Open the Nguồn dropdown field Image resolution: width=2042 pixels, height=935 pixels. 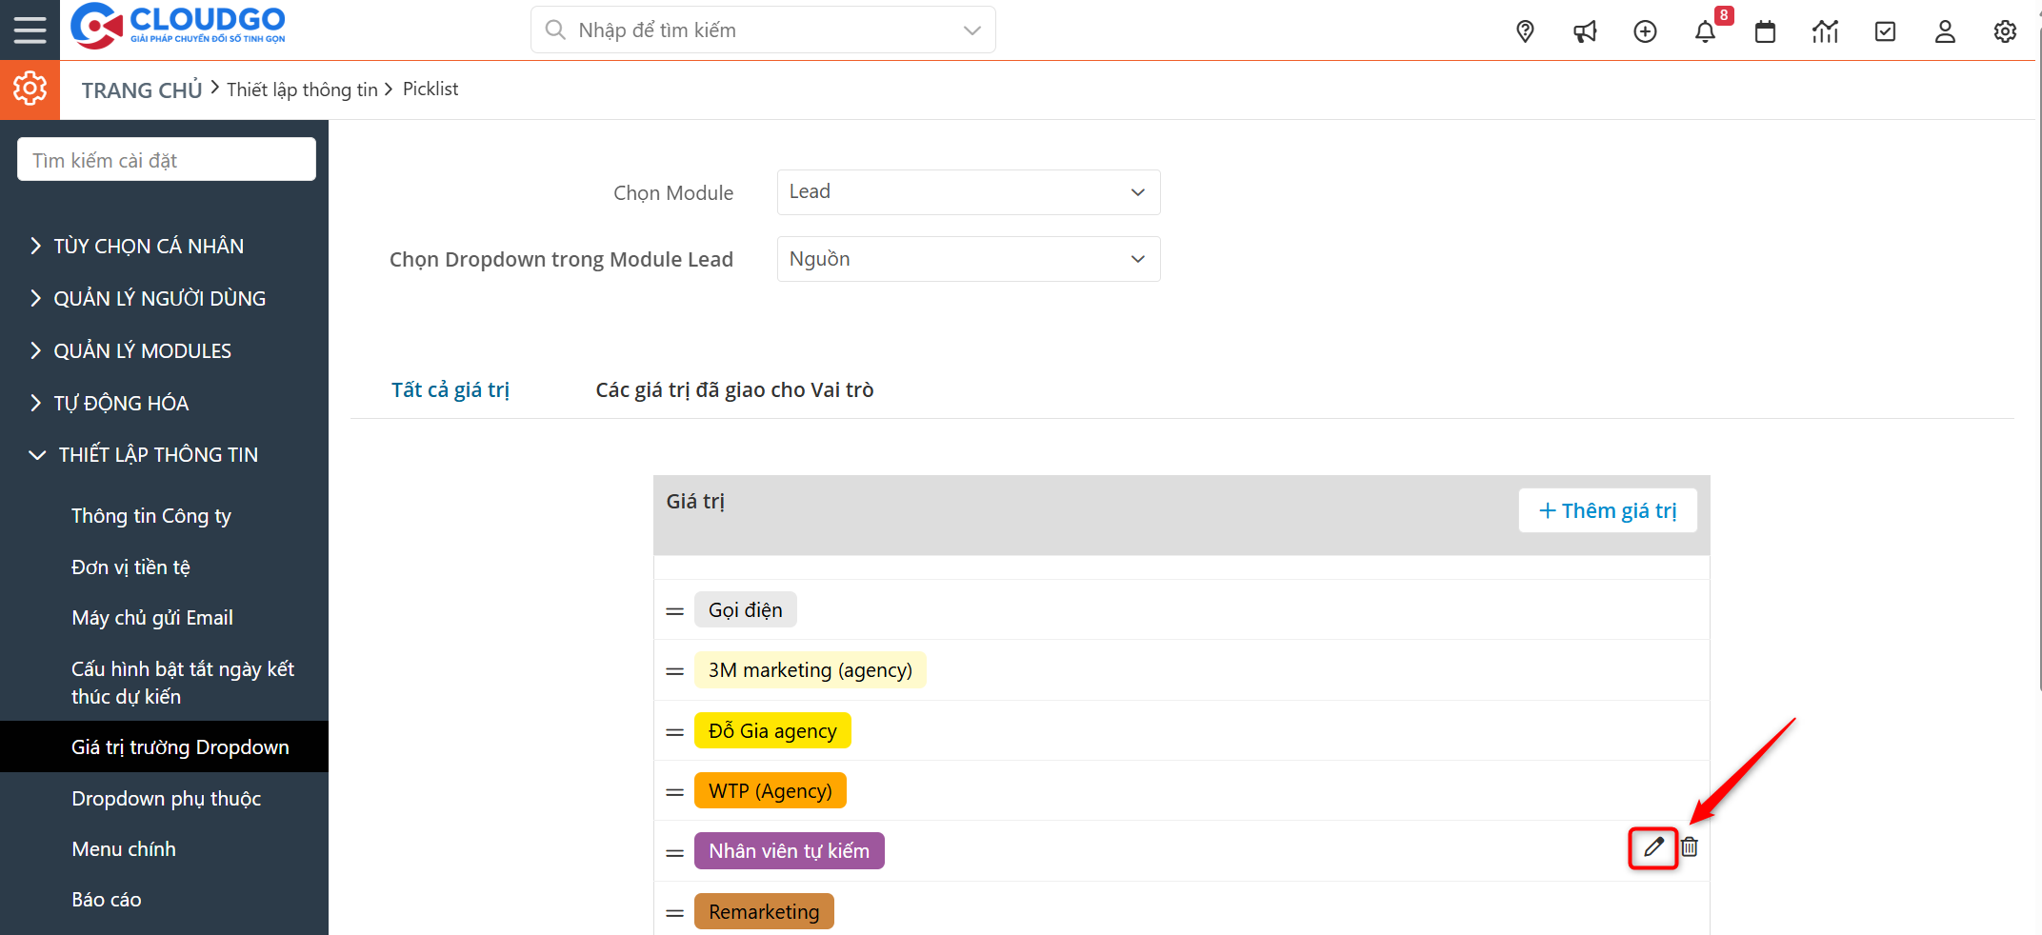(968, 259)
